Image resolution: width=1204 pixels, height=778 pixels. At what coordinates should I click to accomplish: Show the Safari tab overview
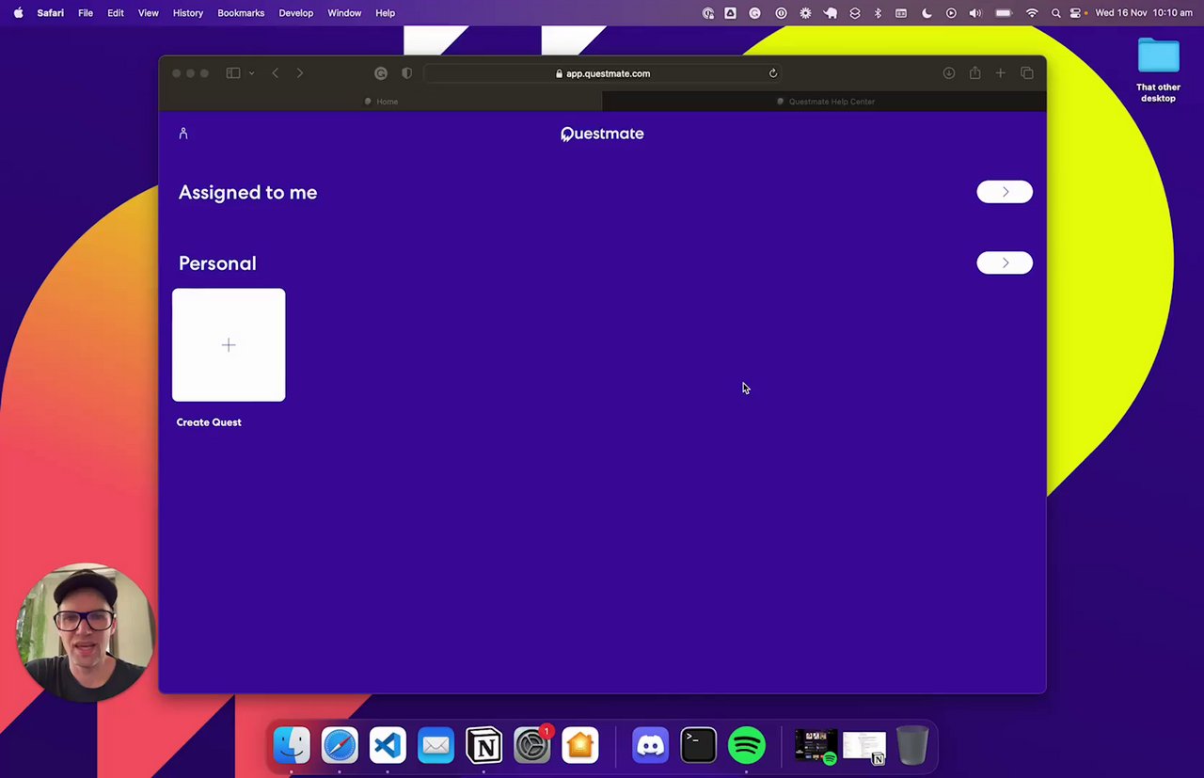click(x=1027, y=73)
